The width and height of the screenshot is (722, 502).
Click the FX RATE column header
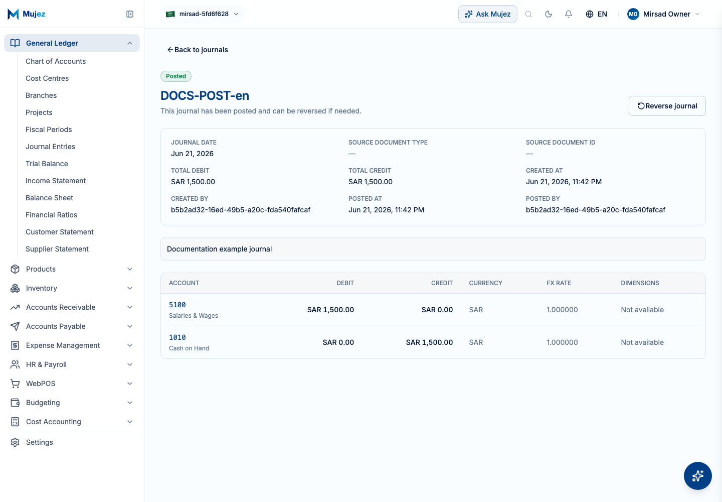(x=559, y=283)
